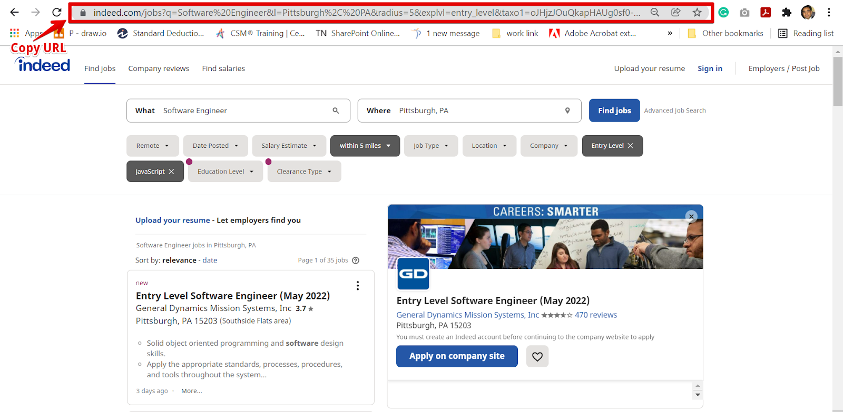Image resolution: width=843 pixels, height=412 pixels.
Task: Click the browser forward arrow
Action: (35, 12)
